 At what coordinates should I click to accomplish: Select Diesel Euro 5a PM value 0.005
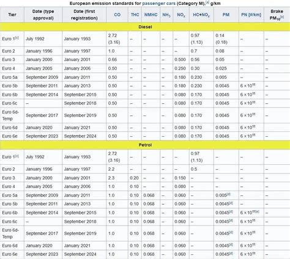[221, 77]
